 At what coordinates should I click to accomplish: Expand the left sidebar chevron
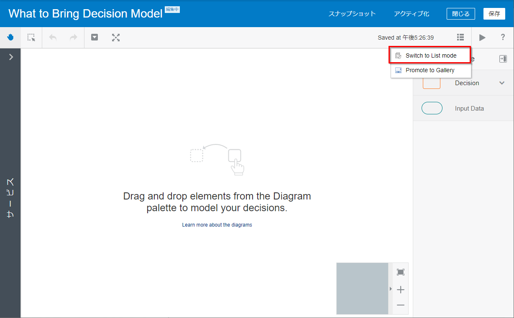point(11,57)
